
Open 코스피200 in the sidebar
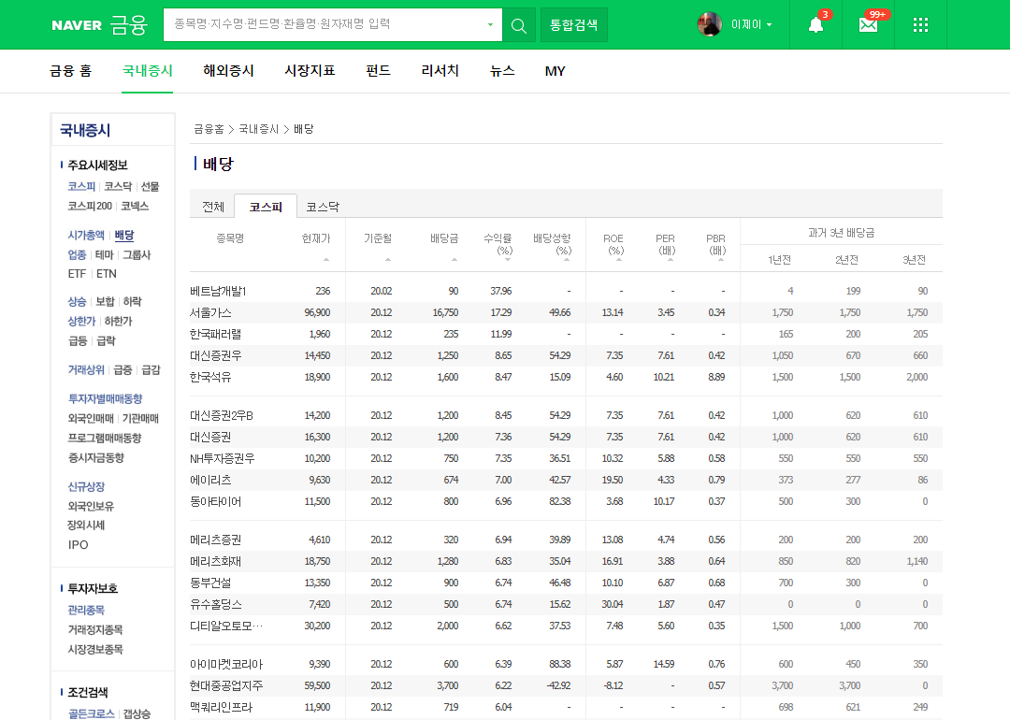pos(90,206)
